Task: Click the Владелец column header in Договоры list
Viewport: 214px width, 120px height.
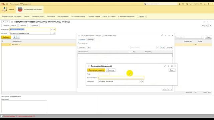Action: click(148, 52)
